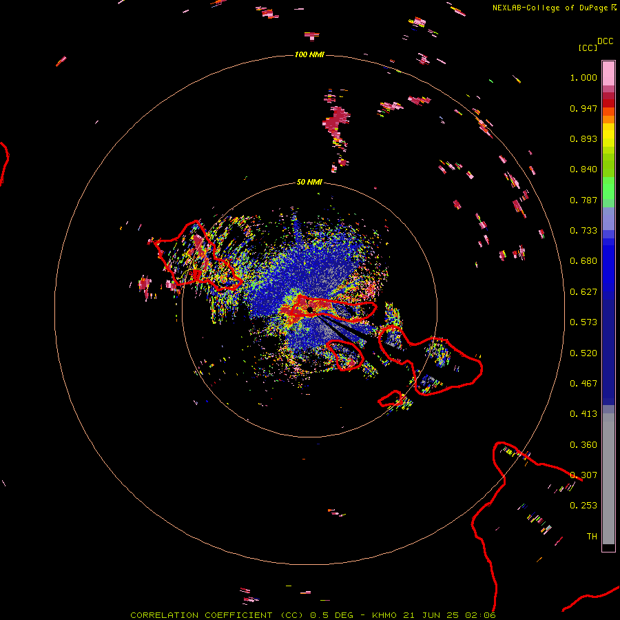
Task: Click the 02:06 timestamp in the caption
Action: [x=480, y=615]
